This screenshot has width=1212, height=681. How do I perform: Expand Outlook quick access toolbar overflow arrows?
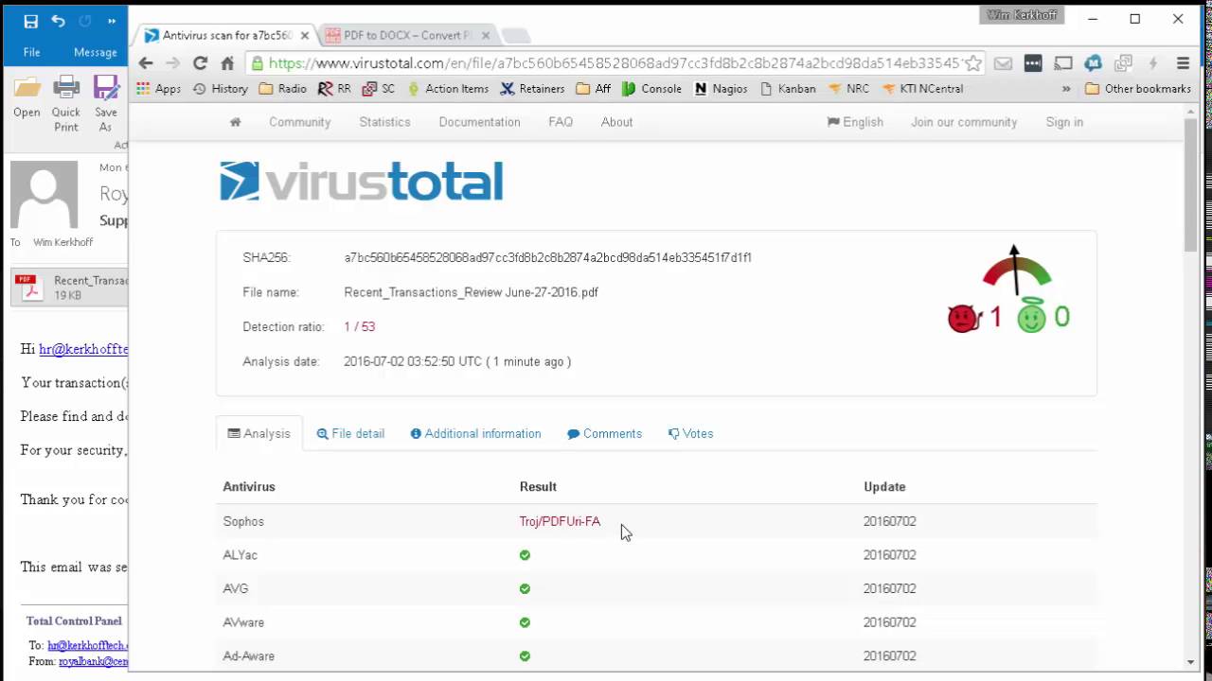(x=112, y=21)
